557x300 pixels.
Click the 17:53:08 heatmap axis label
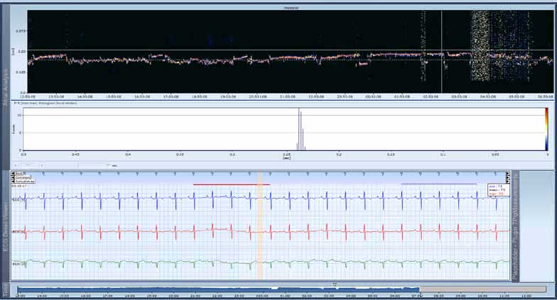coord(171,96)
